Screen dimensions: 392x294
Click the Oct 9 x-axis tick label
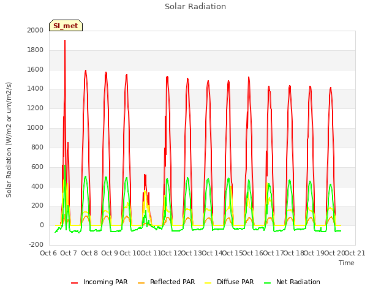pos(110,253)
